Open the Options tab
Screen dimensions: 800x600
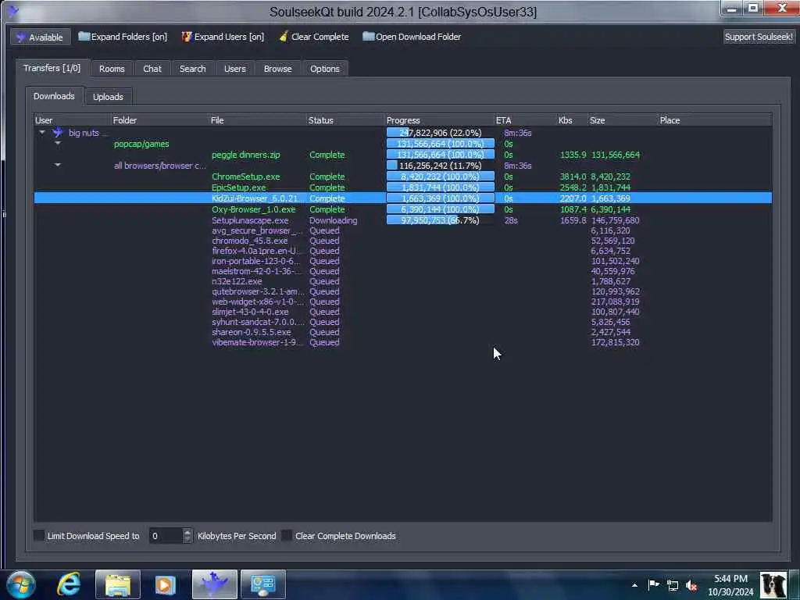324,69
